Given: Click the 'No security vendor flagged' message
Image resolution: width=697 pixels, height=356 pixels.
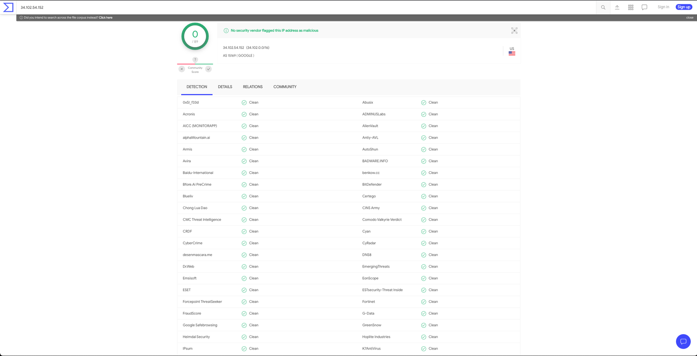Looking at the screenshot, I should pyautogui.click(x=274, y=31).
